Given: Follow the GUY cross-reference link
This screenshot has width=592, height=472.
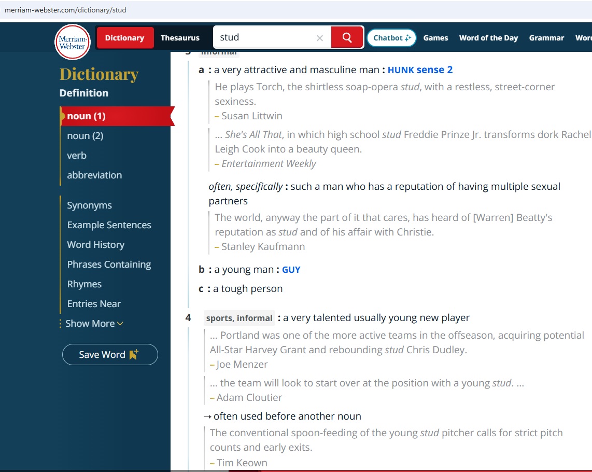Looking at the screenshot, I should pyautogui.click(x=291, y=270).
